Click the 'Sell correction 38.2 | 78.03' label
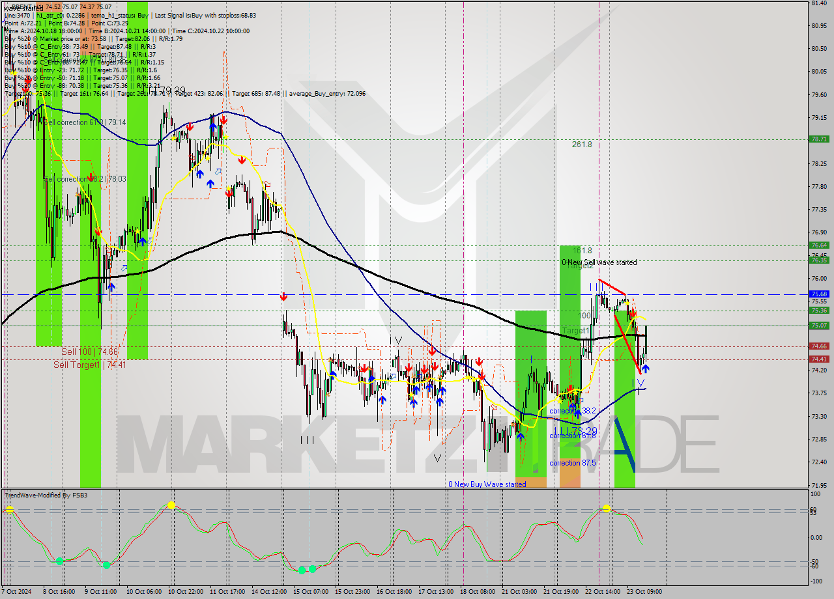The height and width of the screenshot is (599, 834). pos(85,179)
